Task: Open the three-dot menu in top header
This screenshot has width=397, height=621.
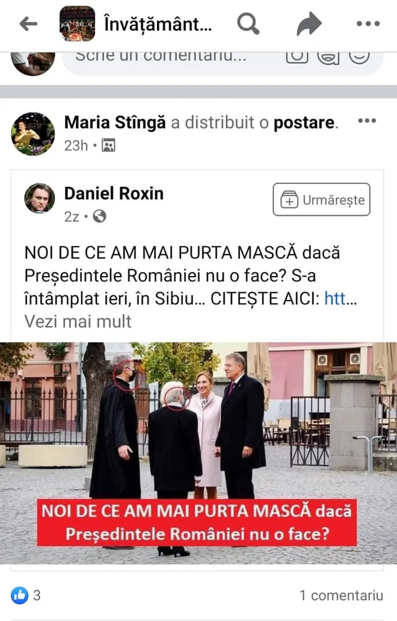Action: coord(368,23)
